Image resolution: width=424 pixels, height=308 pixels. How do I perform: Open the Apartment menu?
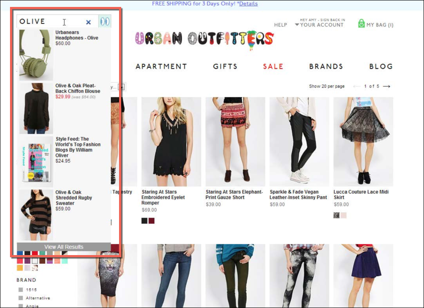(x=161, y=66)
